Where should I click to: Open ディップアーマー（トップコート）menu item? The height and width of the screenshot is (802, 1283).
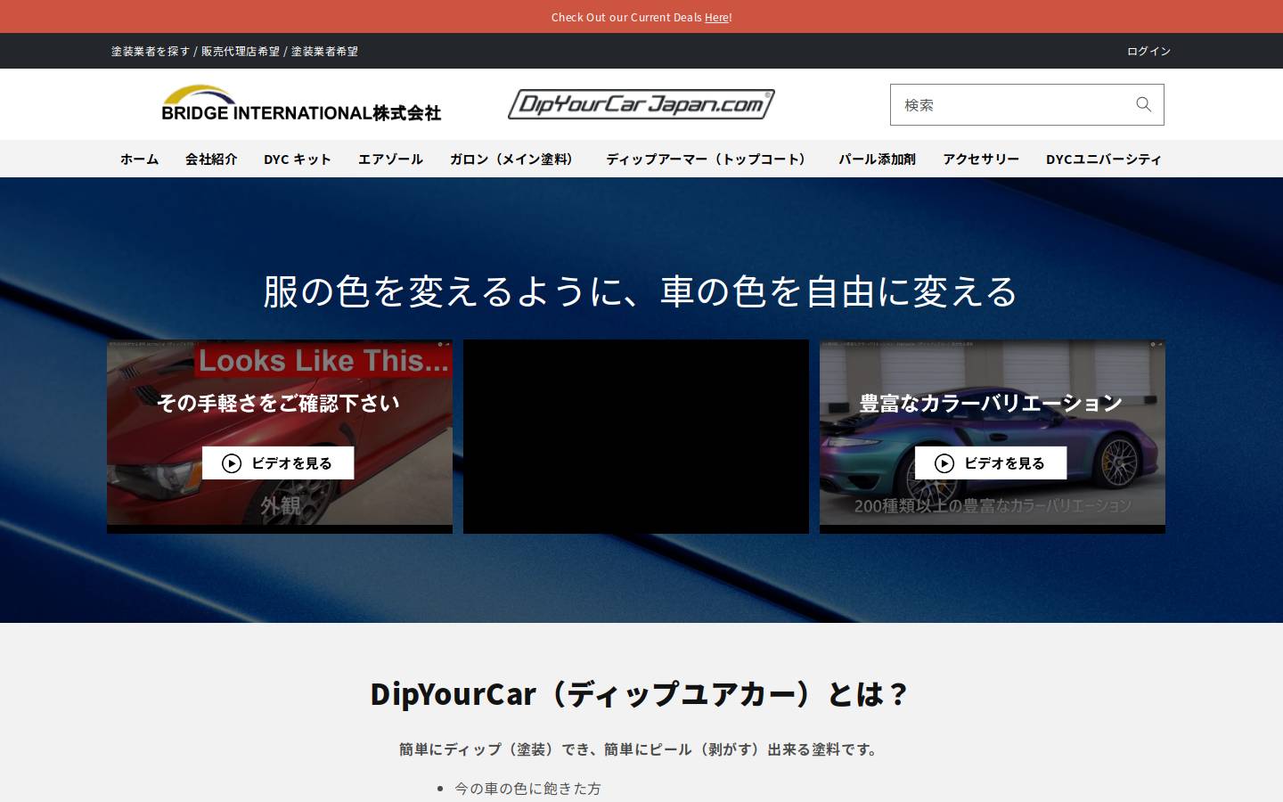708,159
